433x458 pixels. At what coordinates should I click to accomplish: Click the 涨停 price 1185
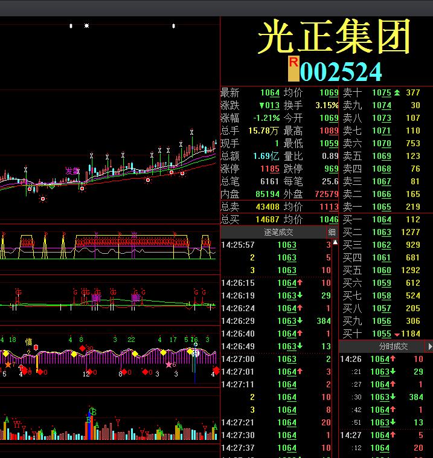270,169
